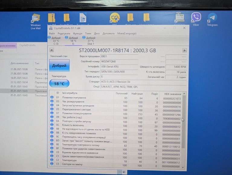Click the Стандарт field ACS-3 Revision 3b
This screenshot has width=232, height=175.
pos(143,82)
